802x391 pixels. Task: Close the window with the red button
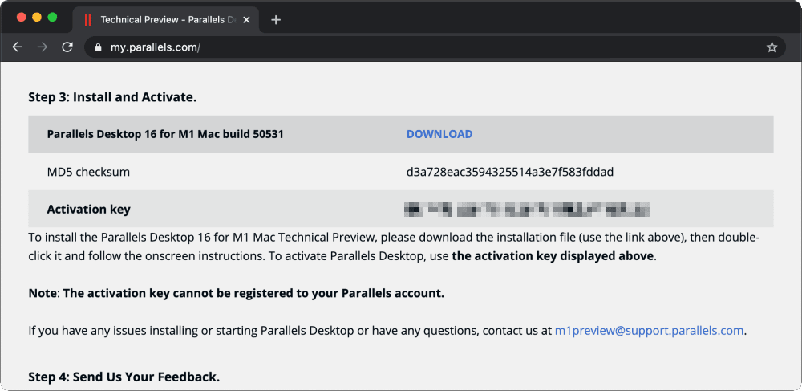pyautogui.click(x=21, y=18)
